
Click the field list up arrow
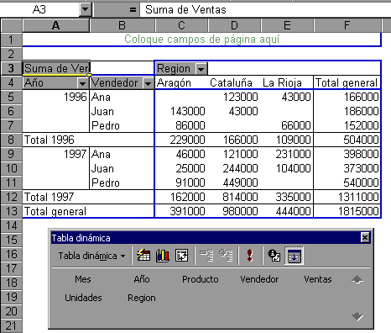[357, 279]
